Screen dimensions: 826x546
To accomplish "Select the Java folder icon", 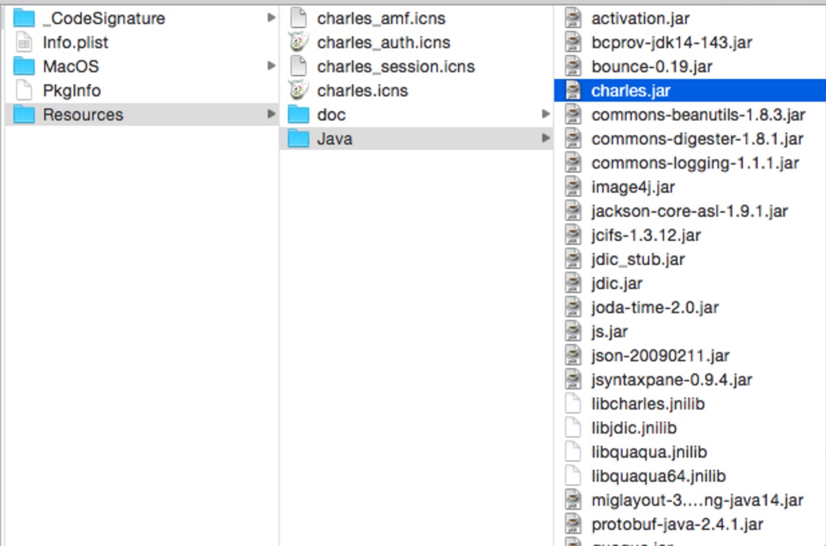I will tap(299, 139).
